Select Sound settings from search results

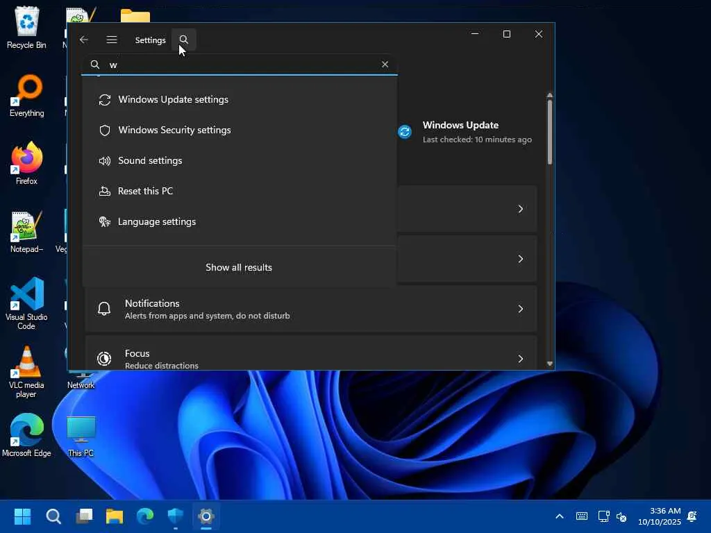(240, 160)
